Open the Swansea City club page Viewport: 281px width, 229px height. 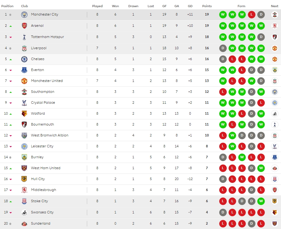point(42,212)
